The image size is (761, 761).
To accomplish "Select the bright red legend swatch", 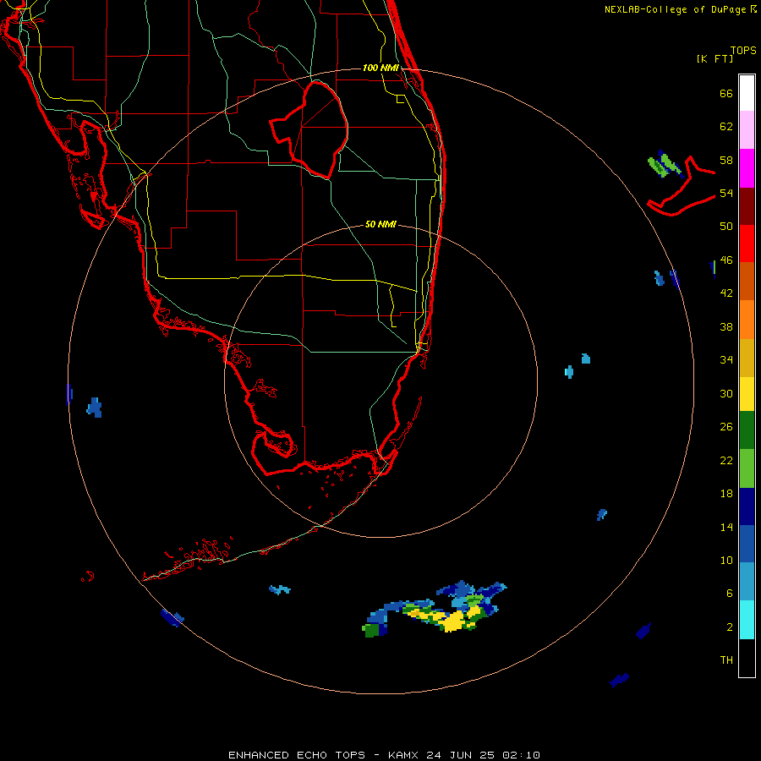I will tap(747, 244).
